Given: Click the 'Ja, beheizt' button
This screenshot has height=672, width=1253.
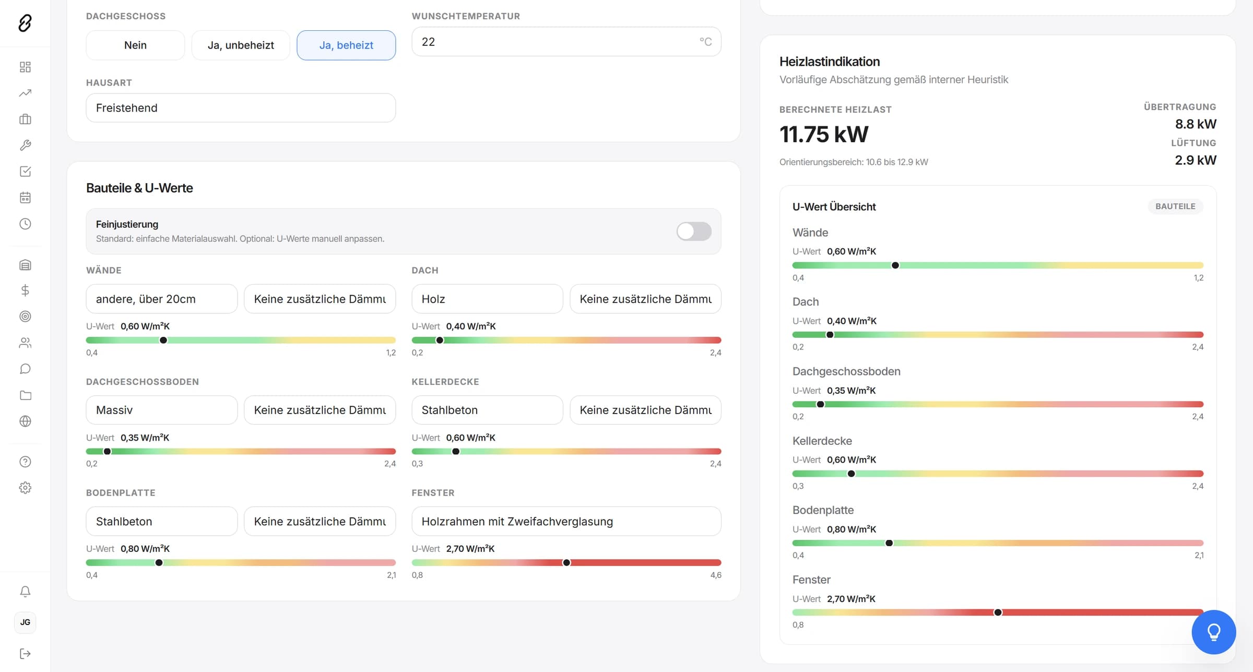Looking at the screenshot, I should (346, 45).
